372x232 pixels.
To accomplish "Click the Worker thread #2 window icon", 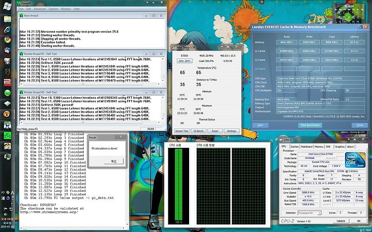I will point(21,92).
